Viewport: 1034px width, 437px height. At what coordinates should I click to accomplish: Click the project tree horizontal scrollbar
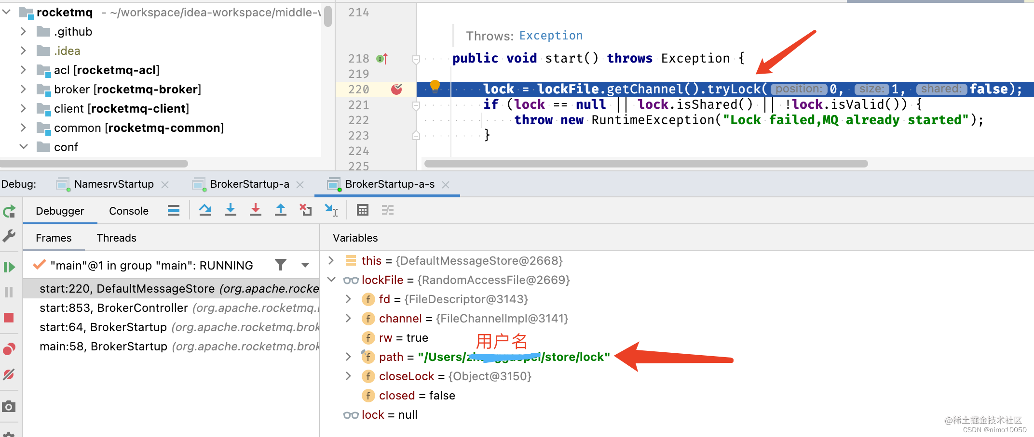[x=94, y=164]
